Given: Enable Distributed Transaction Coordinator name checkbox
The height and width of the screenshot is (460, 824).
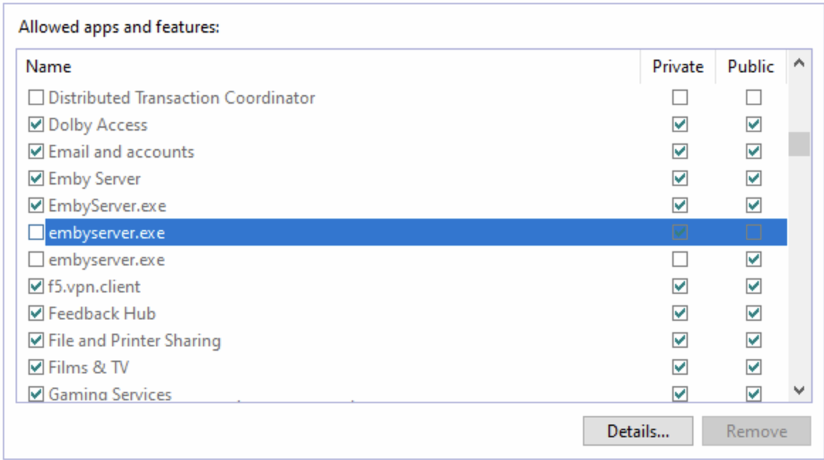Looking at the screenshot, I should [x=35, y=98].
